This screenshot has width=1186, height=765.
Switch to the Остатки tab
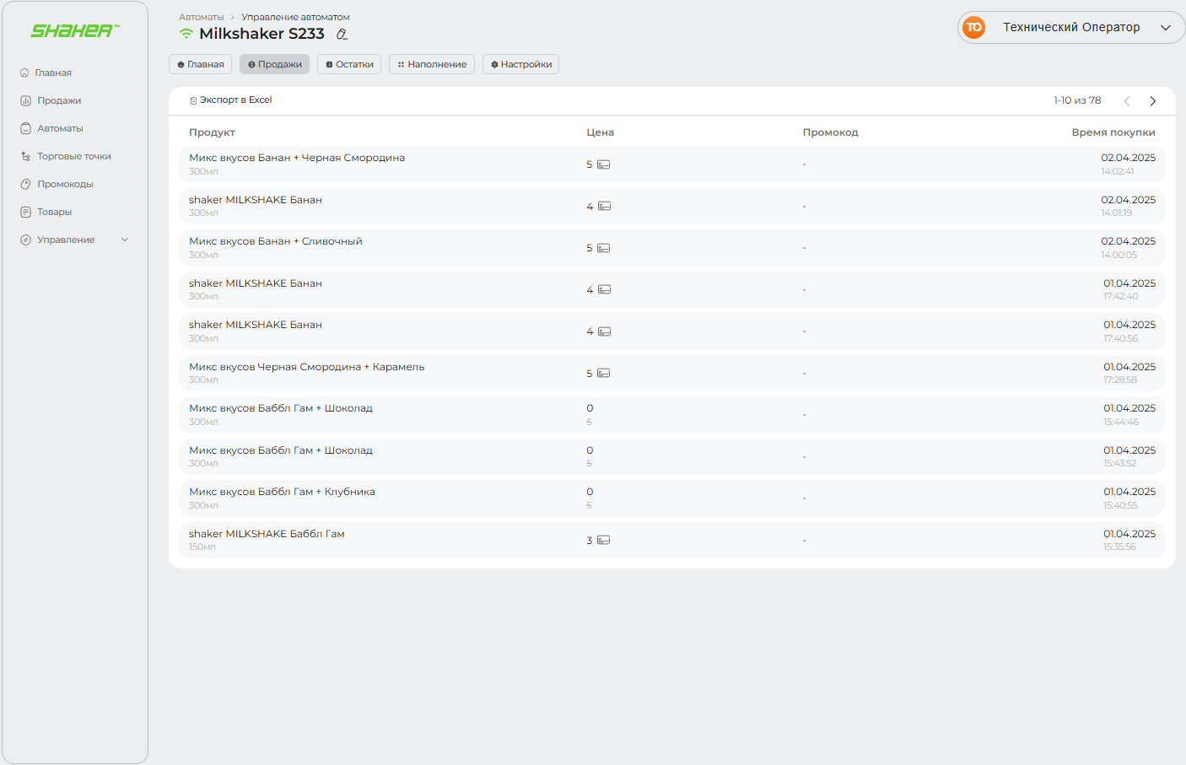[x=349, y=65]
